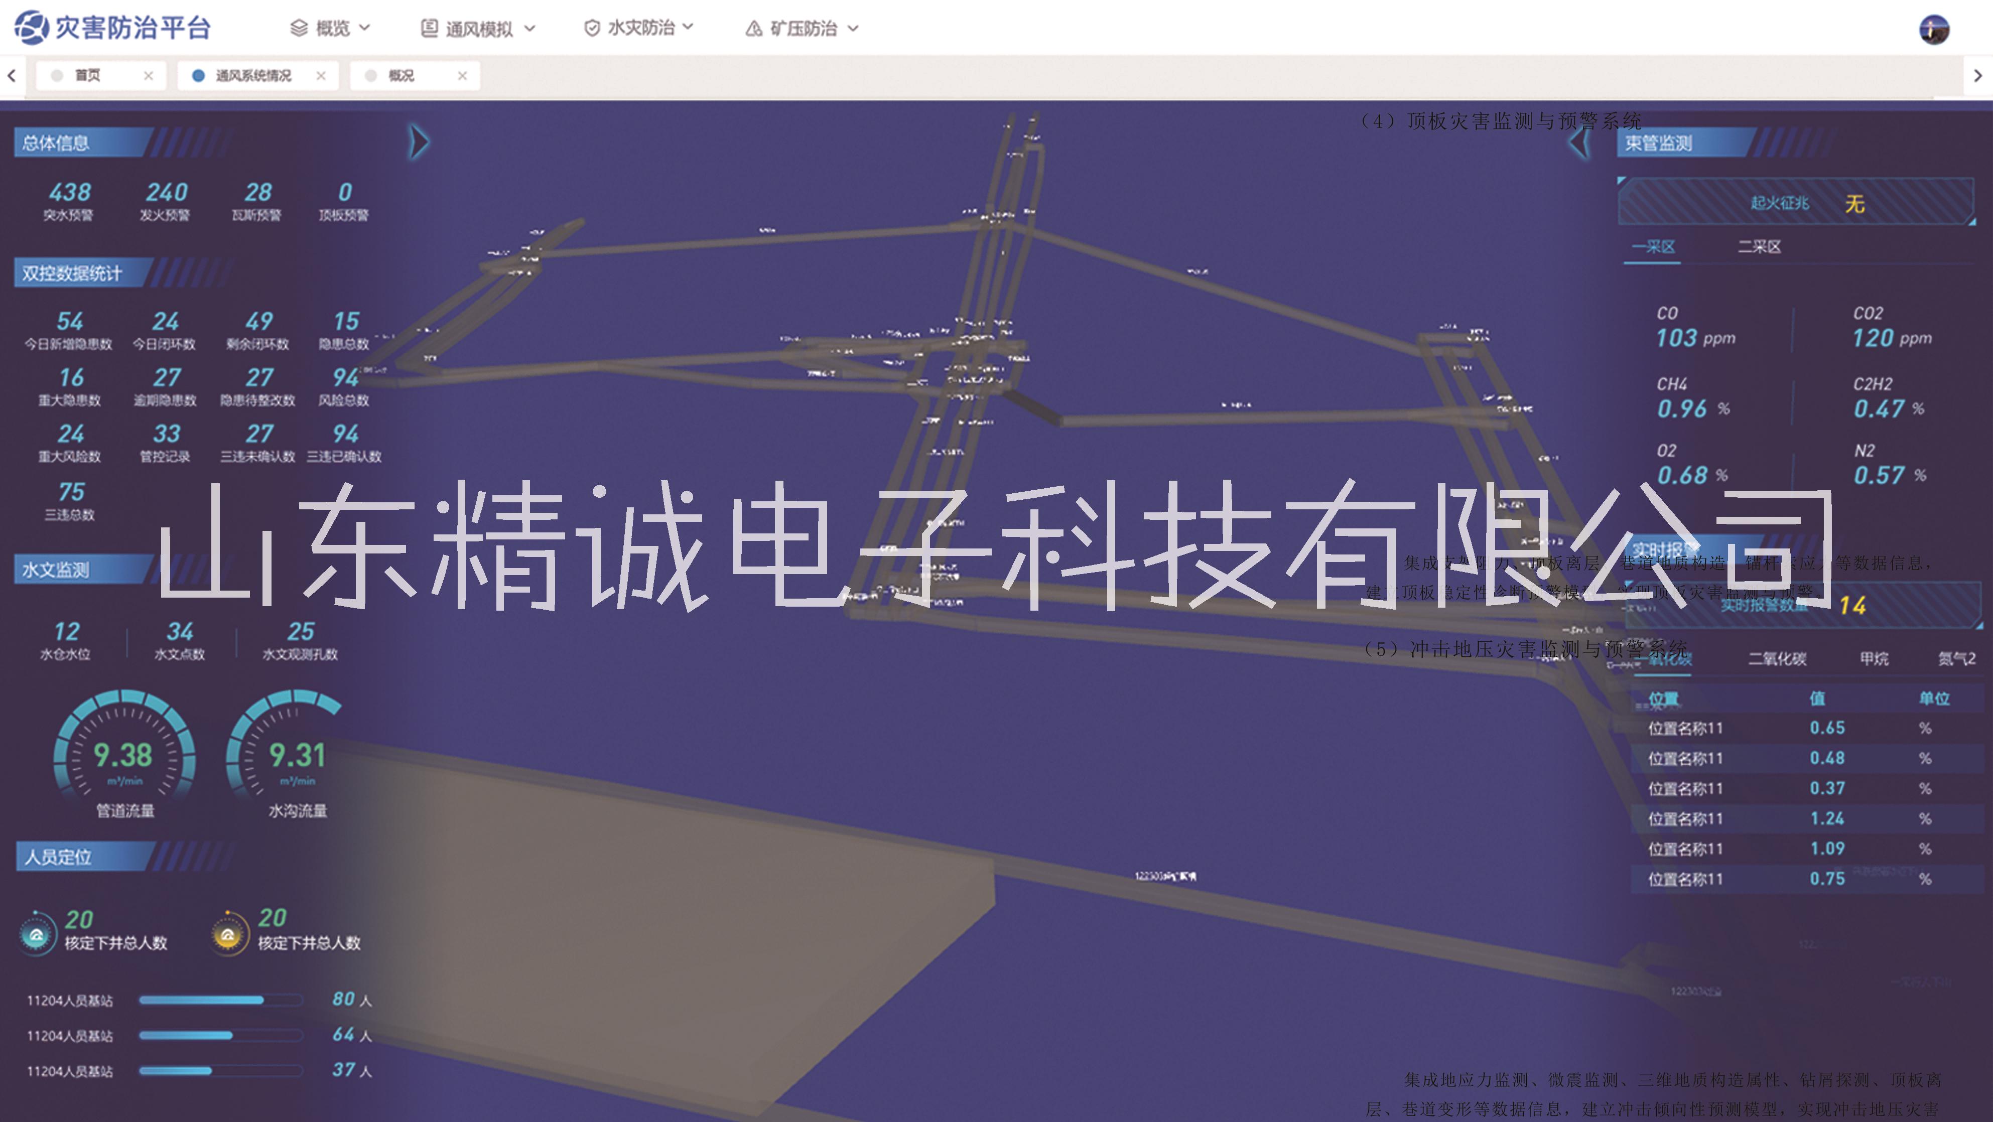Click the N2 reading 0.57 %
The image size is (1993, 1122).
click(x=1890, y=475)
